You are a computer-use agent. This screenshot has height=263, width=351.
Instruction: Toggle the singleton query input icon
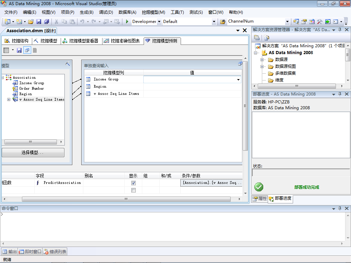point(27,50)
